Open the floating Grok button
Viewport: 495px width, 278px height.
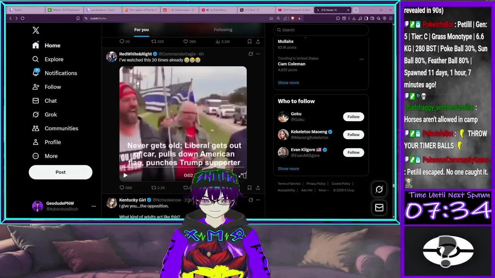pyautogui.click(x=379, y=189)
